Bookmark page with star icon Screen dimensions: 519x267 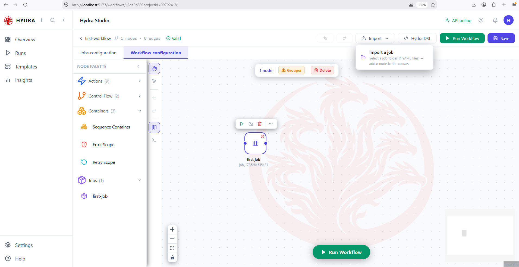[433, 5]
